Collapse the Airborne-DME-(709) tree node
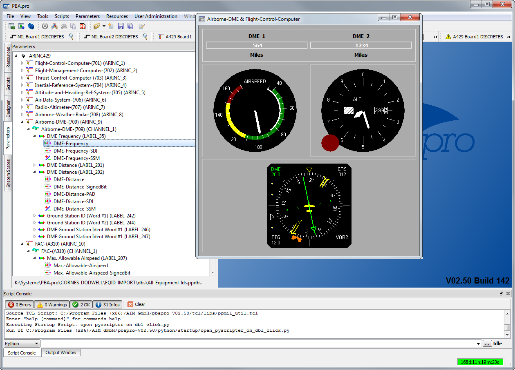Screen dimensions: 515x370 click(21, 122)
